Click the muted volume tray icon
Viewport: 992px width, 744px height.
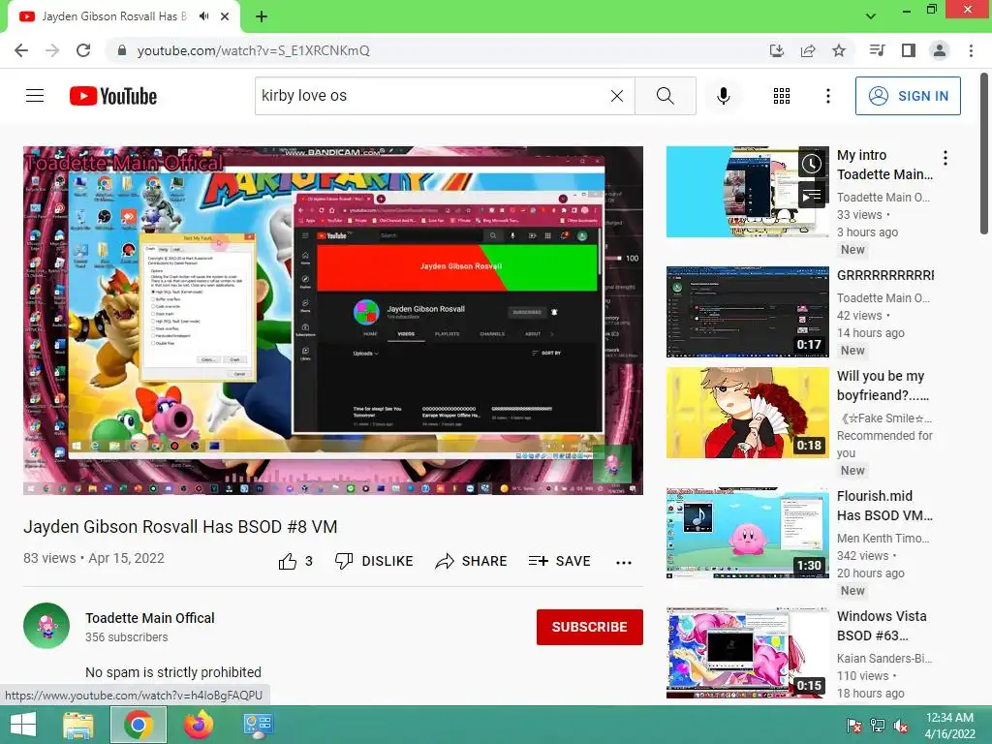(x=901, y=726)
